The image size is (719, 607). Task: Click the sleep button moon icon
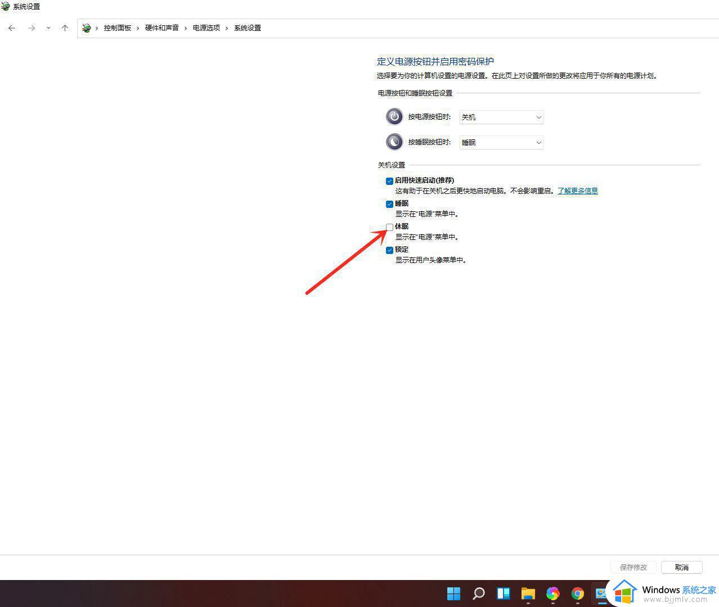tap(394, 142)
